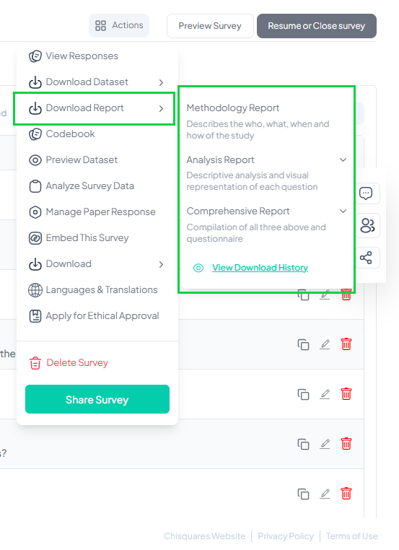
Task: Click the comment bubble icon on right sidebar
Action: tap(366, 193)
